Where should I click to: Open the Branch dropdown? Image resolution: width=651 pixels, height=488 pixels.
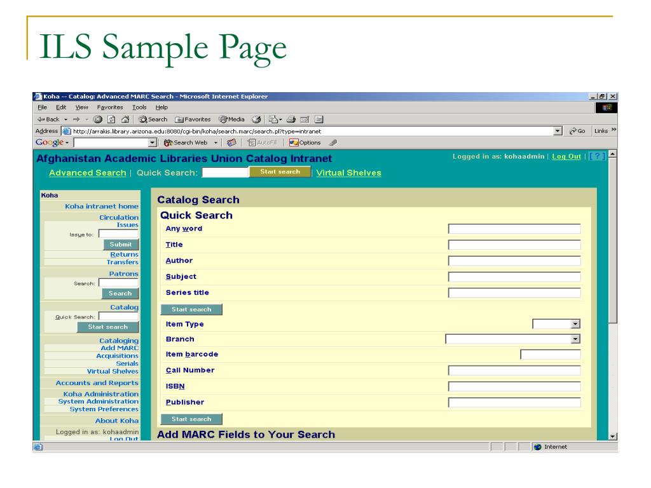click(575, 339)
